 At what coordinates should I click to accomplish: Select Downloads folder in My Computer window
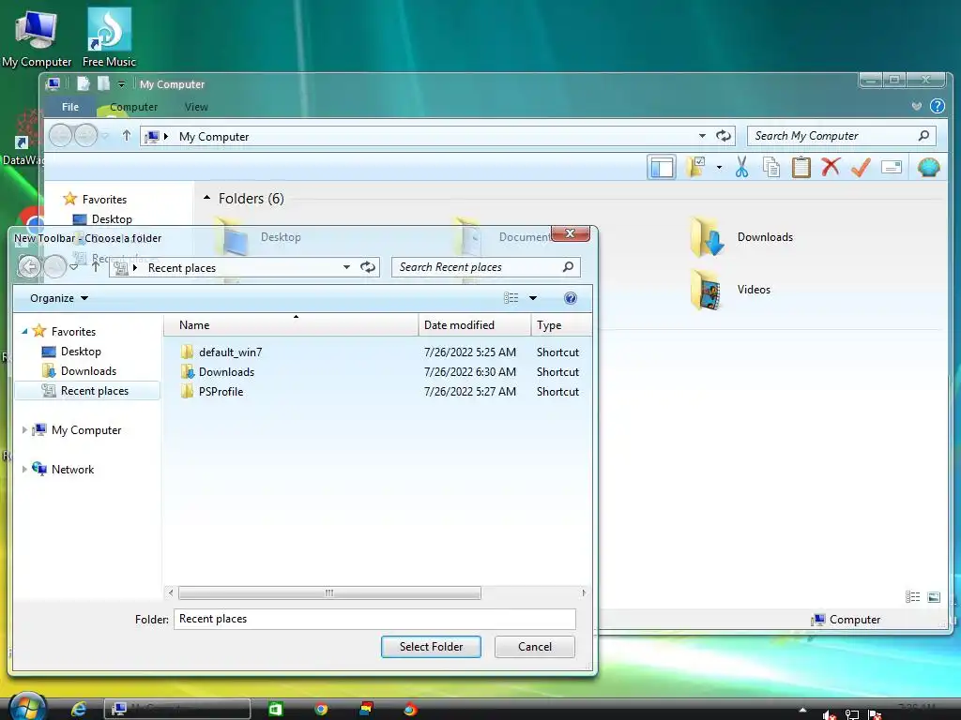[741, 237]
